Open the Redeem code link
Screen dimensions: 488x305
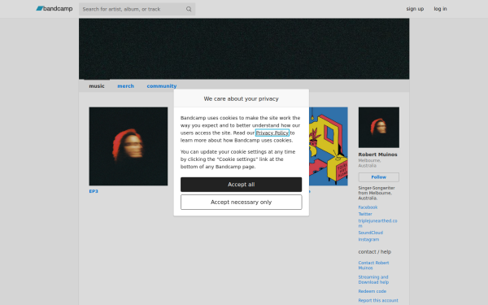tap(373, 291)
